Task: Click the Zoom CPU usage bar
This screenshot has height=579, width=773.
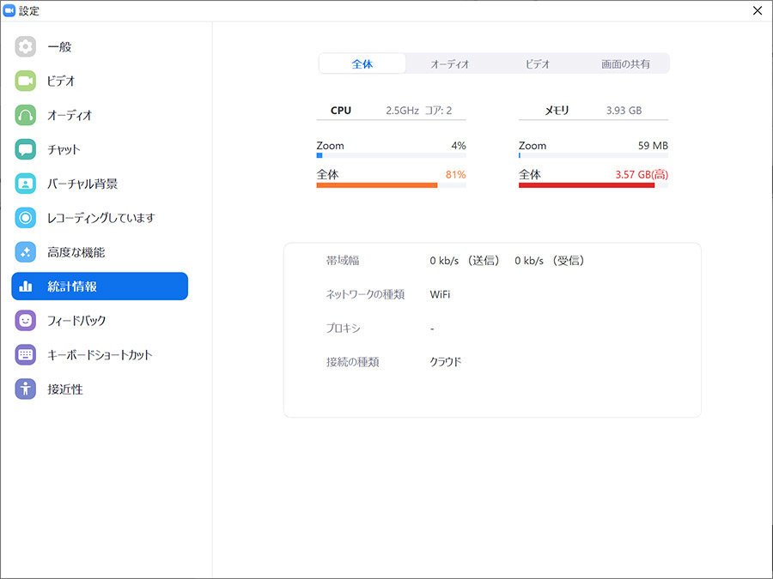Action: (x=391, y=155)
